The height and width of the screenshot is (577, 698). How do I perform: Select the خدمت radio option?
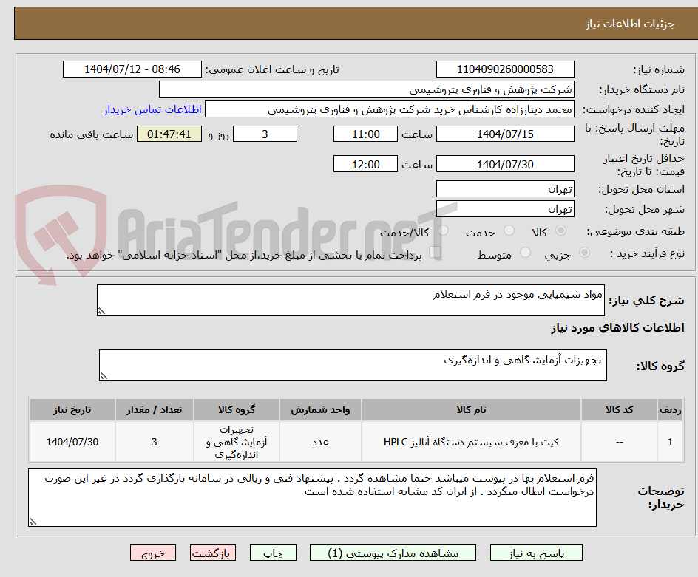click(509, 230)
